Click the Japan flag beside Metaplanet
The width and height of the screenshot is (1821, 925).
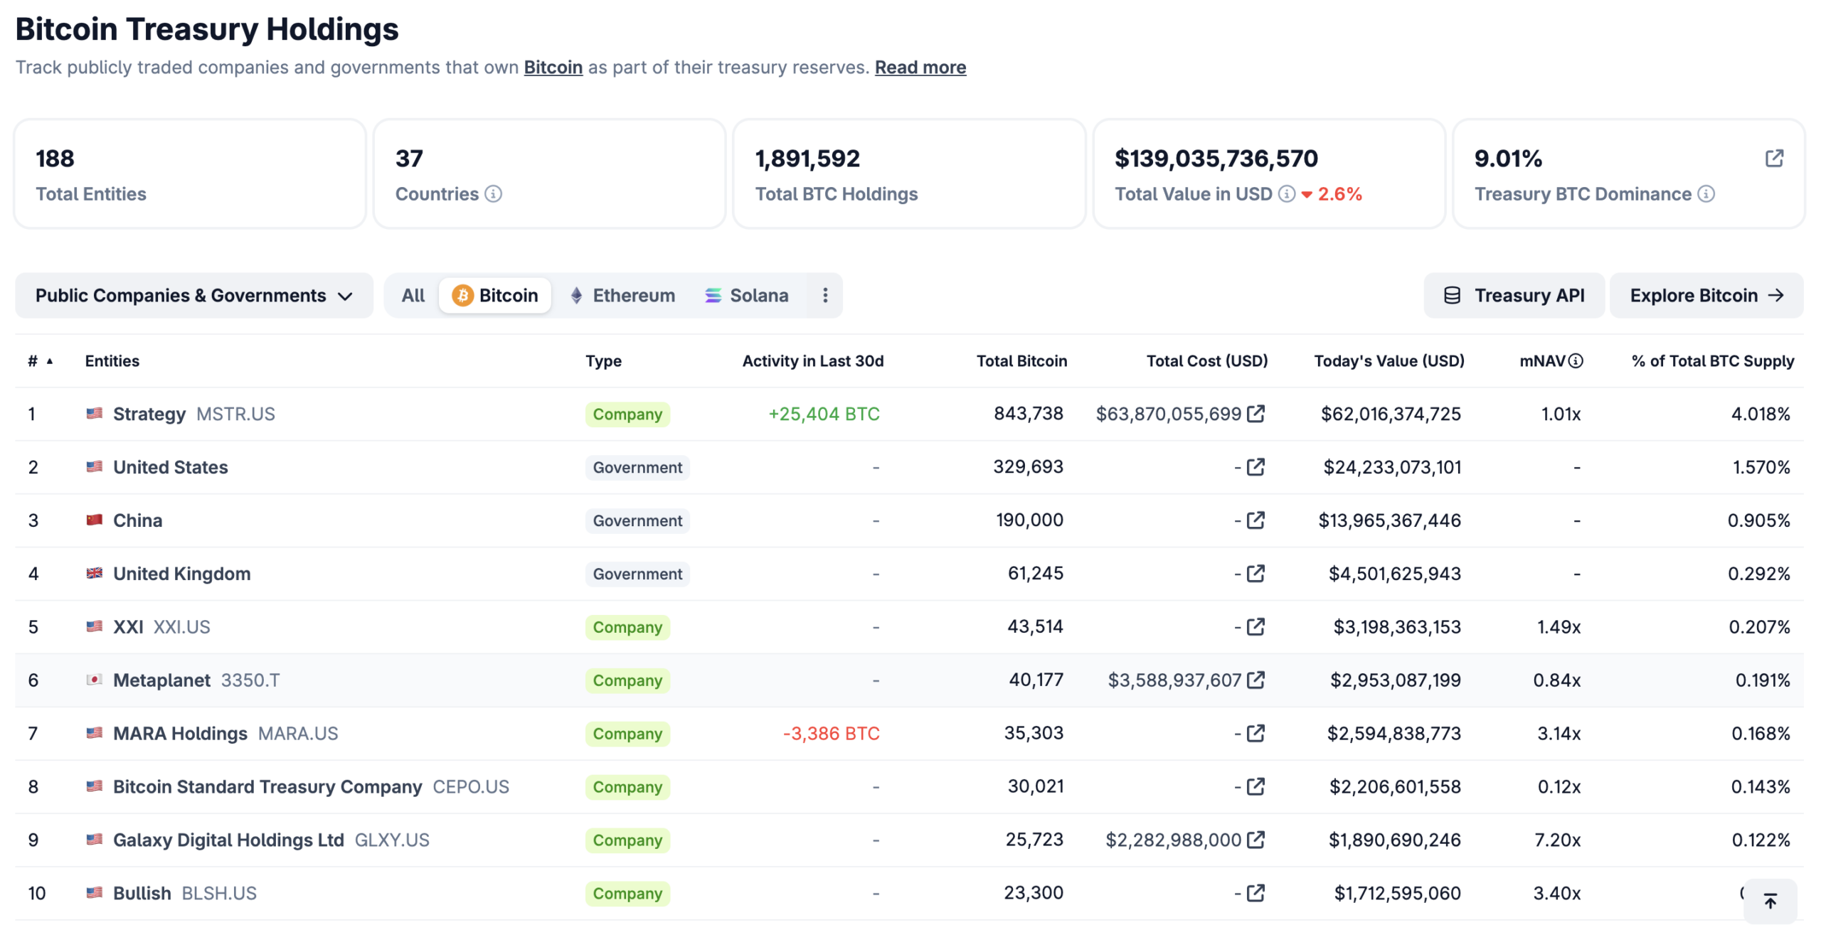tap(94, 680)
